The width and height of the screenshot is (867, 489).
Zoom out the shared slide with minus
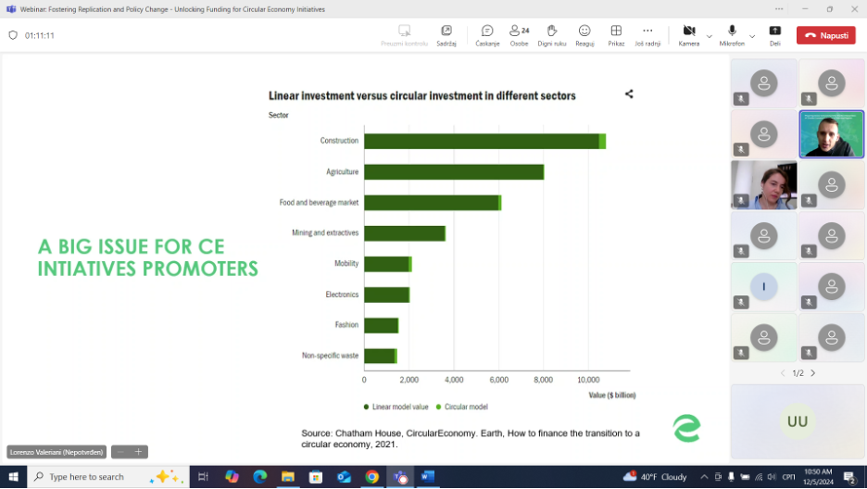point(120,452)
